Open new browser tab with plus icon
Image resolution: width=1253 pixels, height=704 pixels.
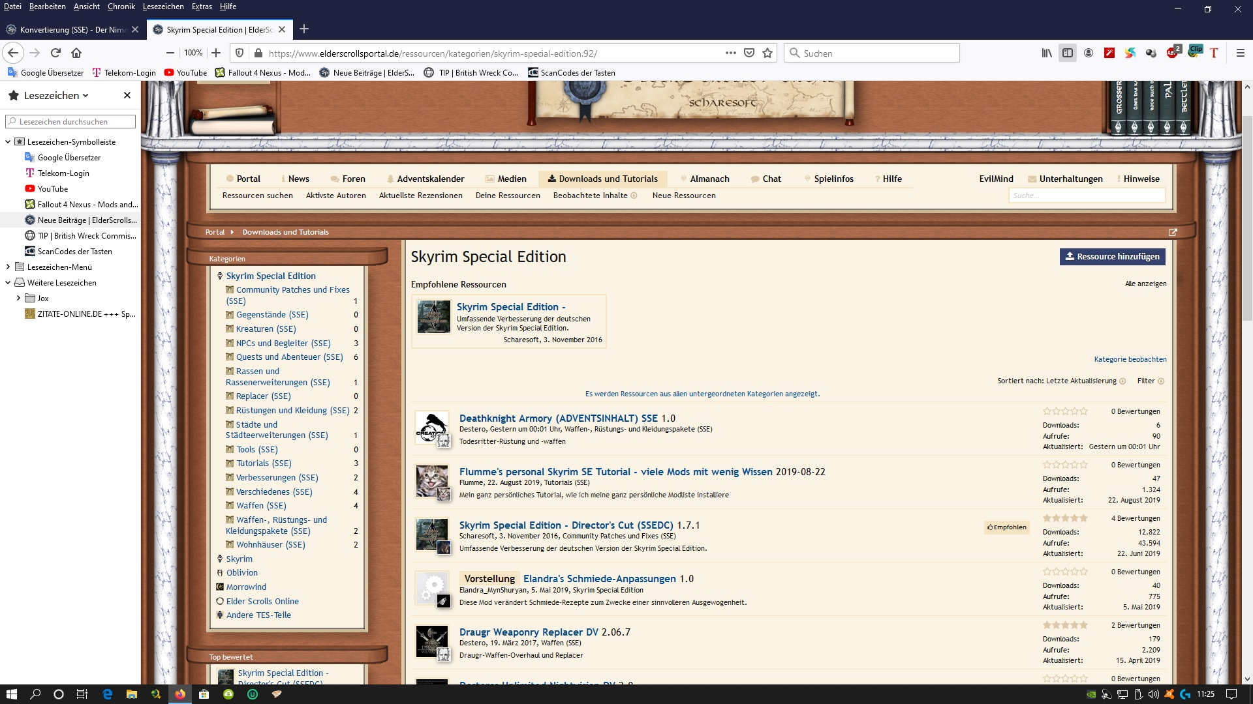(x=304, y=29)
